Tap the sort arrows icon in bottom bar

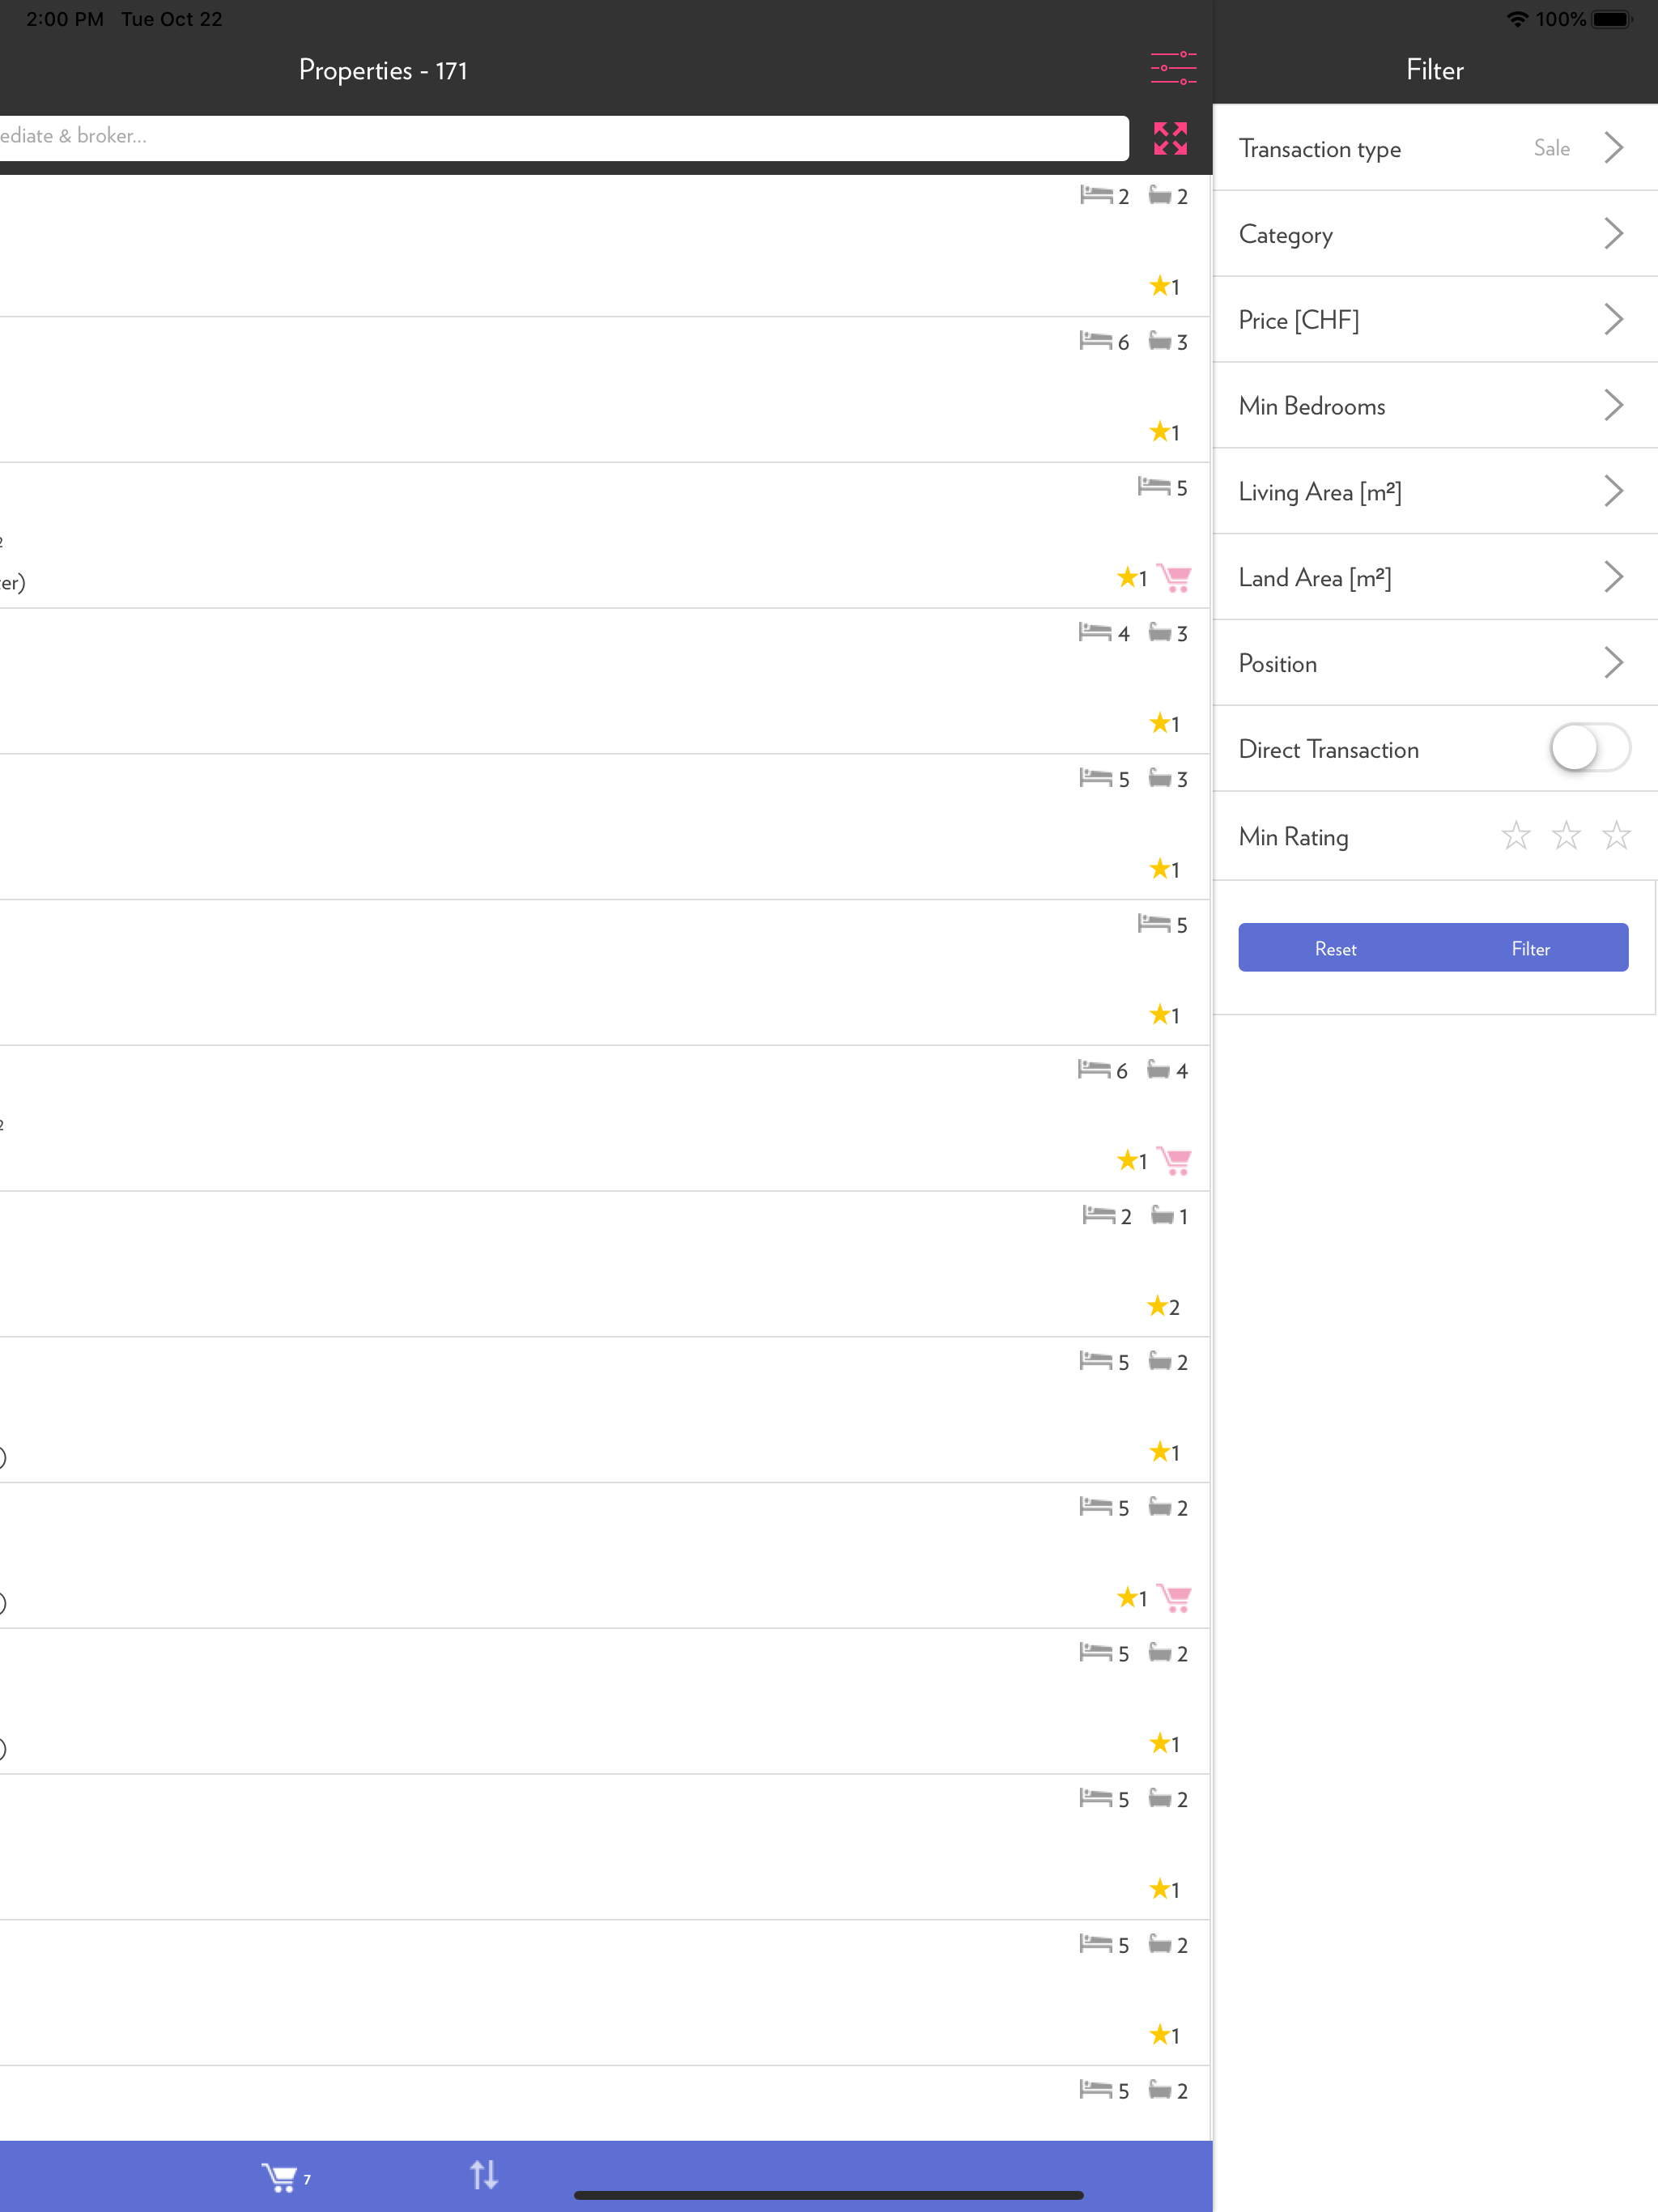point(484,2174)
